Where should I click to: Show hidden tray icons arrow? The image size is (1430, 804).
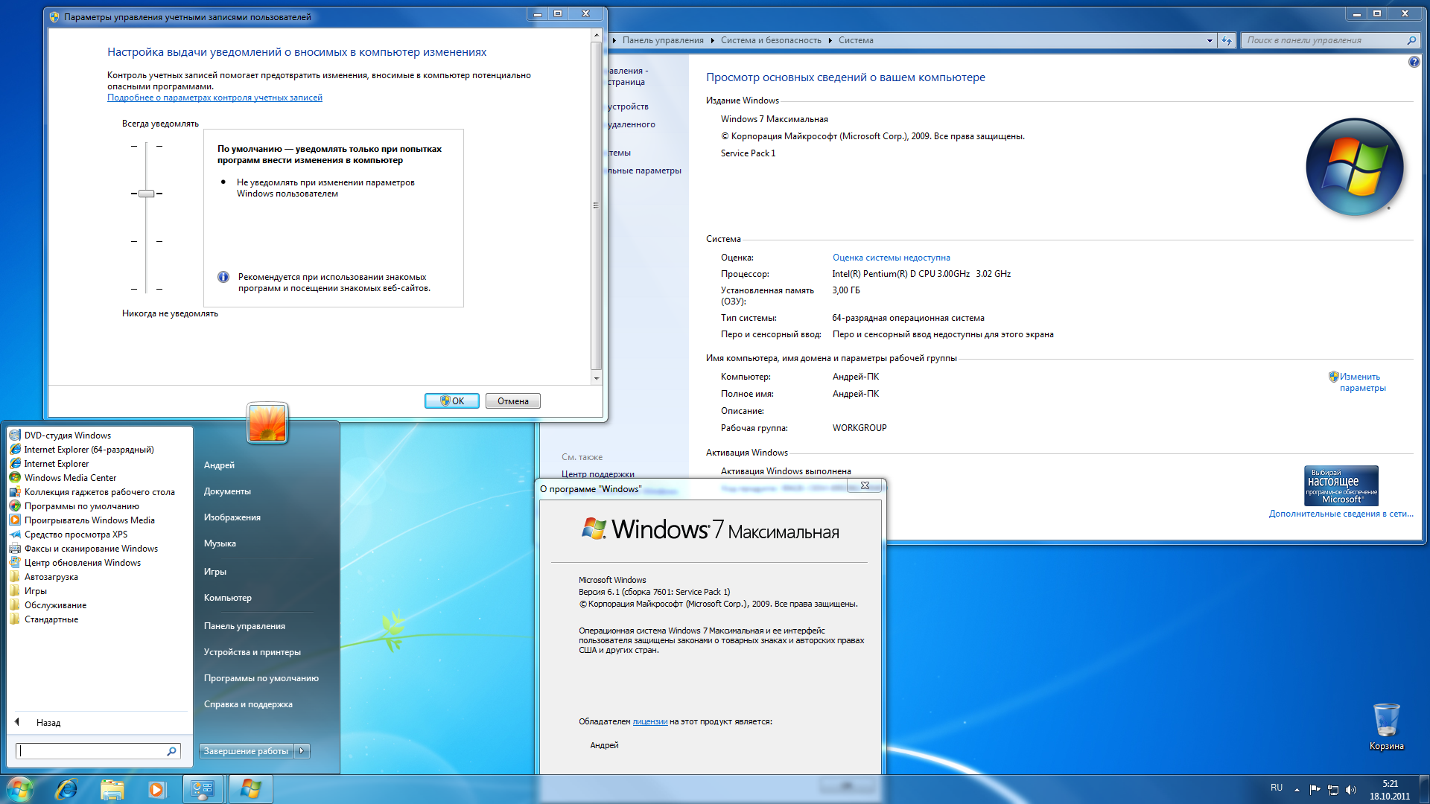[1297, 789]
